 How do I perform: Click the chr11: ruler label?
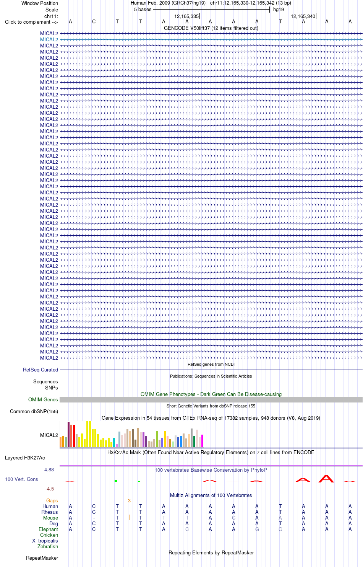tap(51, 16)
